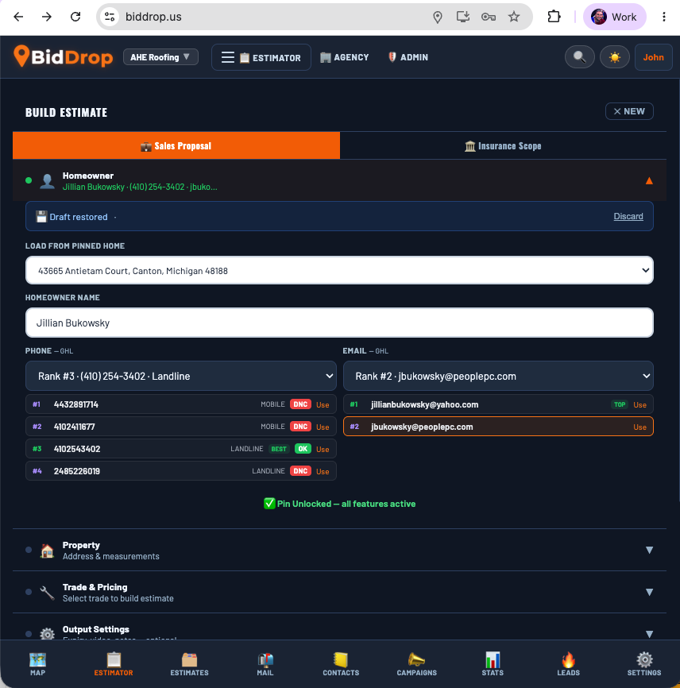
Task: Open the pinned home address dropdown
Action: tap(339, 270)
